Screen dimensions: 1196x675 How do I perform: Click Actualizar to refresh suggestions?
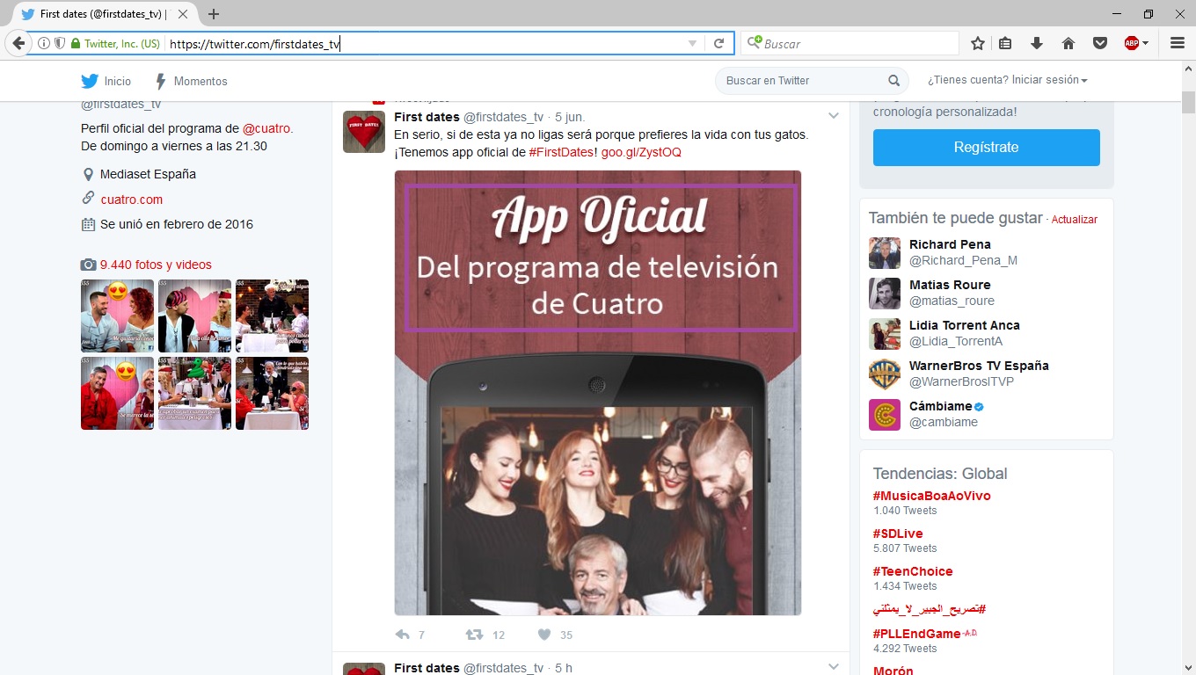point(1075,220)
